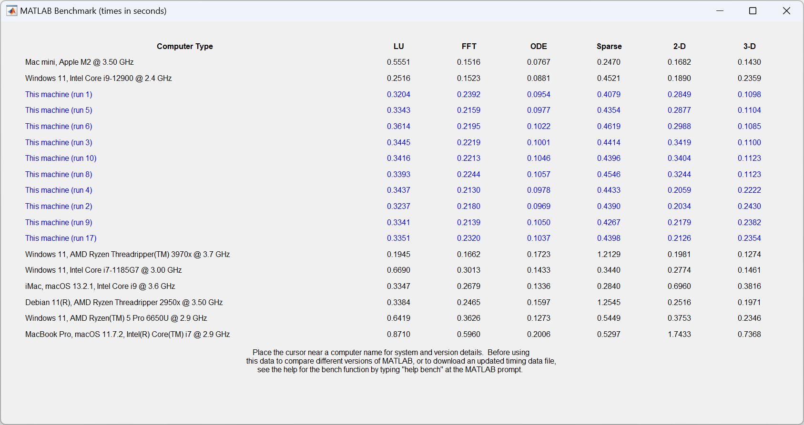Screen dimensions: 804x425
Task: Select the Intel Core i7-1185G7 row name
Action: [x=103, y=270]
